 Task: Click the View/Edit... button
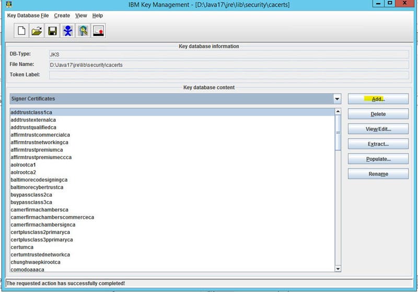(x=378, y=129)
